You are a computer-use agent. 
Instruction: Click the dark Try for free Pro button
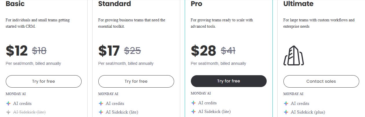pyautogui.click(x=228, y=81)
